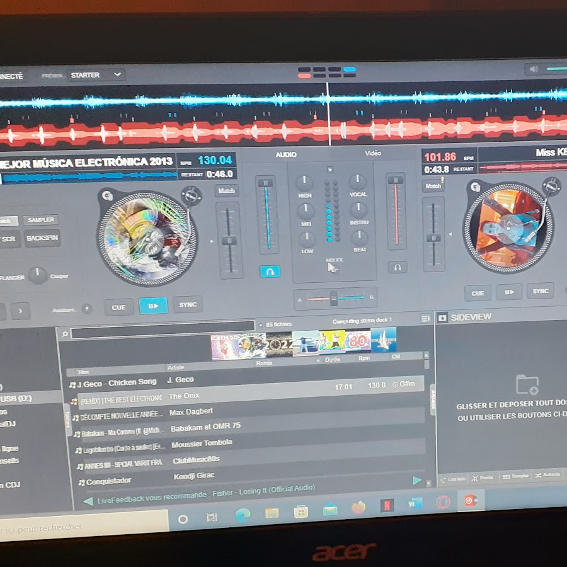Click the left deck Match button
This screenshot has height=567, width=567.
[226, 190]
